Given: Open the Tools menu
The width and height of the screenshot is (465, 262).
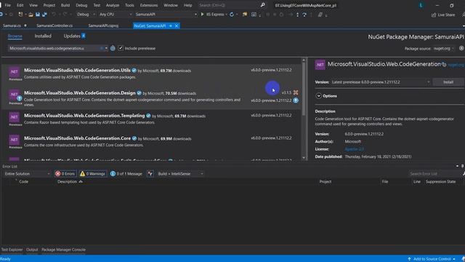Looking at the screenshot, I should [x=129, y=5].
